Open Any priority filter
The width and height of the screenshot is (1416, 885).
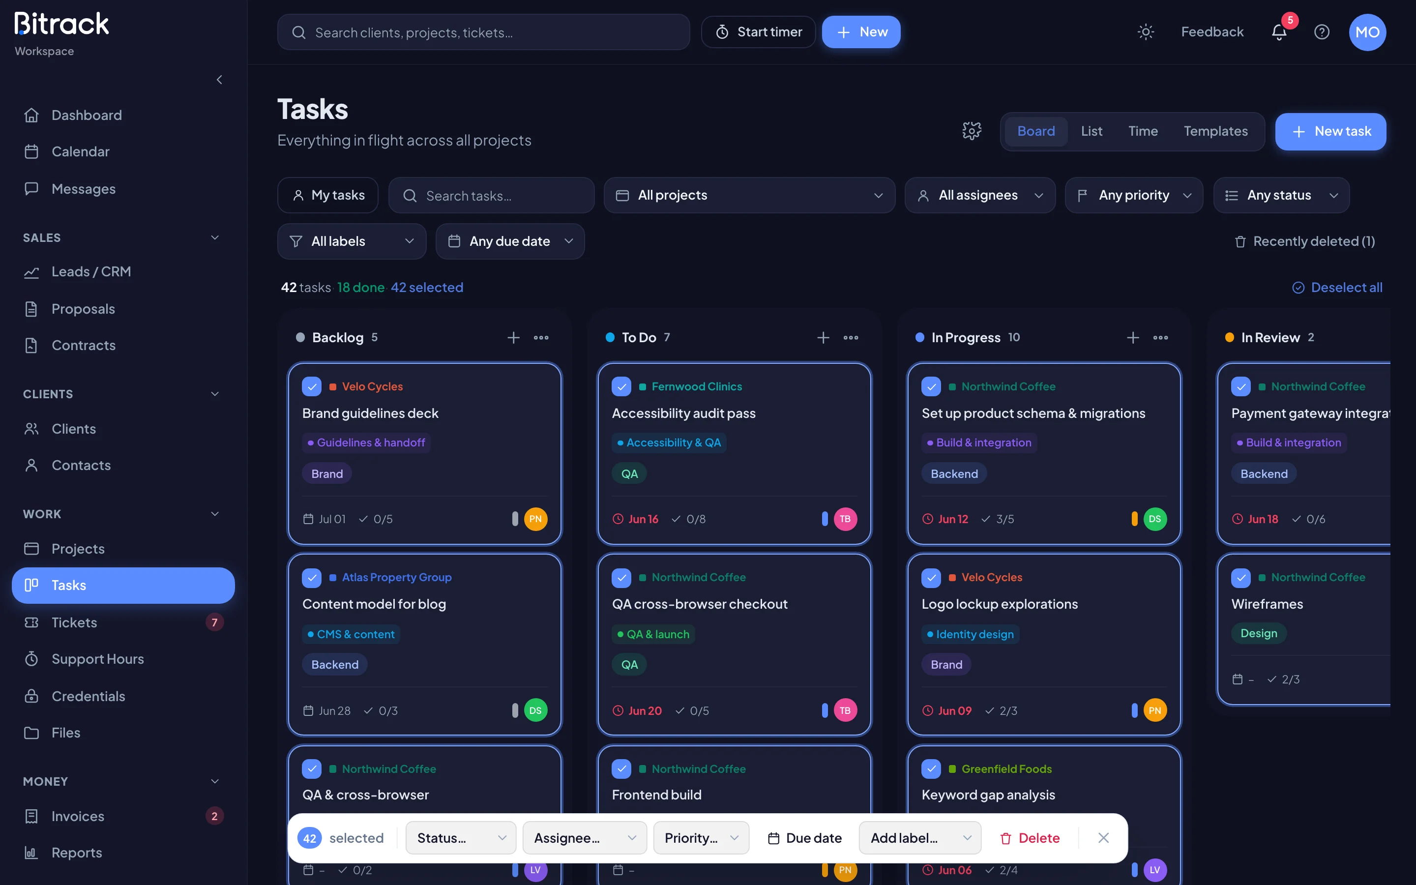click(1134, 195)
